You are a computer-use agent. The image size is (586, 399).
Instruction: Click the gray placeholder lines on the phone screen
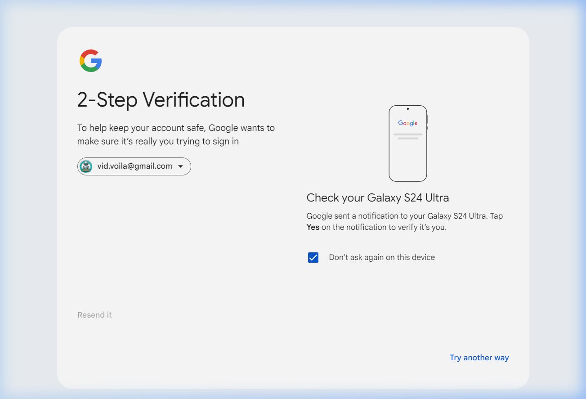pyautogui.click(x=408, y=136)
